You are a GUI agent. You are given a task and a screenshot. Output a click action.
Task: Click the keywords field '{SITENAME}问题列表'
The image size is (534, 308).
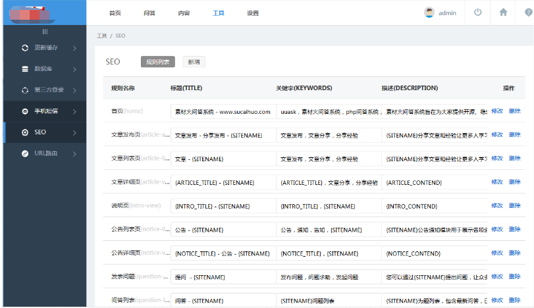[x=329, y=300]
